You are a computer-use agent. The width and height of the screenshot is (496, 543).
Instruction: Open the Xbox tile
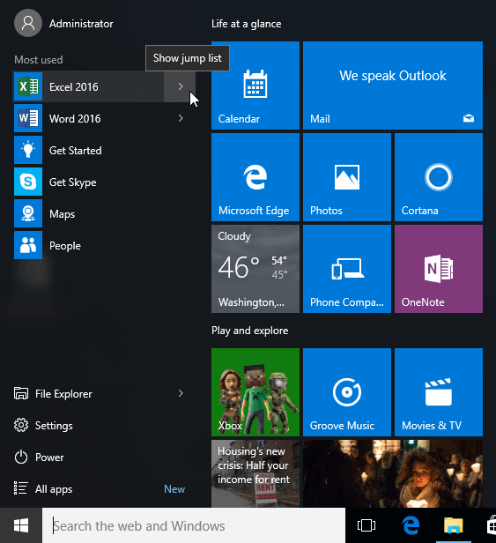point(255,392)
